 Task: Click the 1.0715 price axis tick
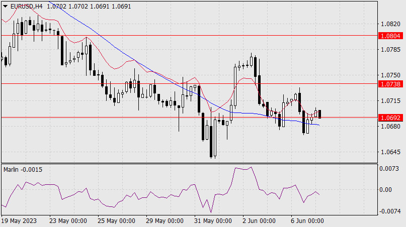(391, 101)
